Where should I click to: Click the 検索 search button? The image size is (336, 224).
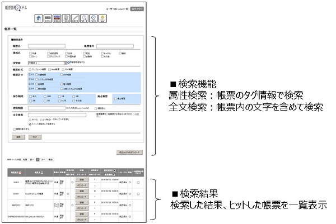[18, 136]
